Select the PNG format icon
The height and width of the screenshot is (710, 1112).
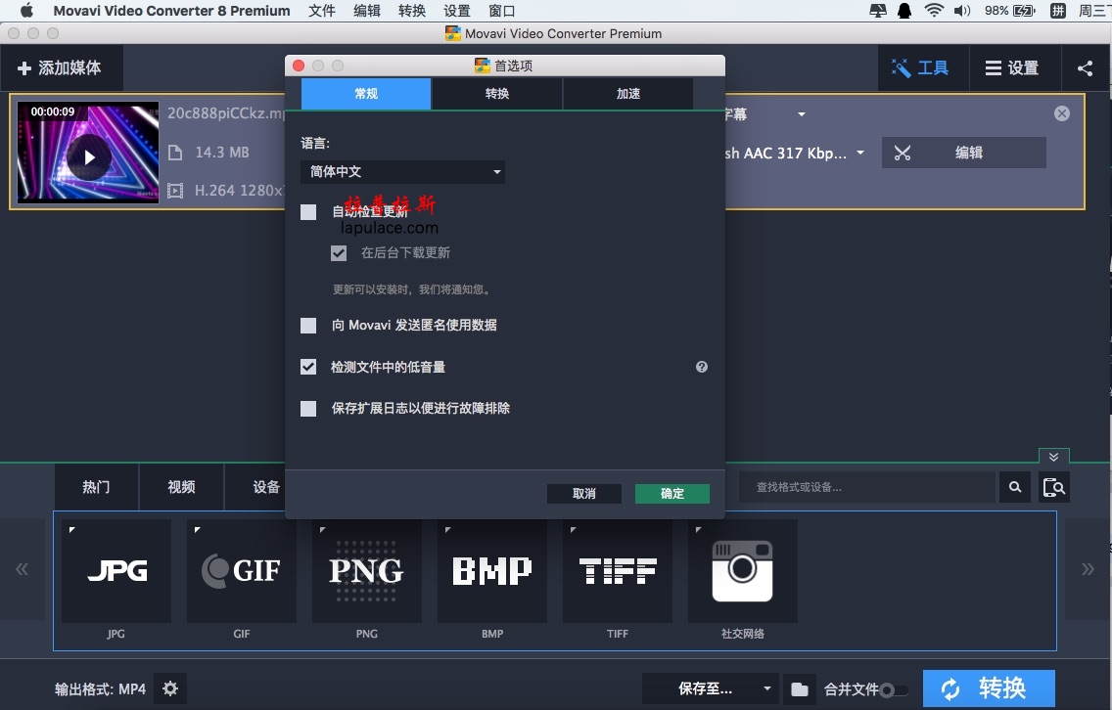367,571
